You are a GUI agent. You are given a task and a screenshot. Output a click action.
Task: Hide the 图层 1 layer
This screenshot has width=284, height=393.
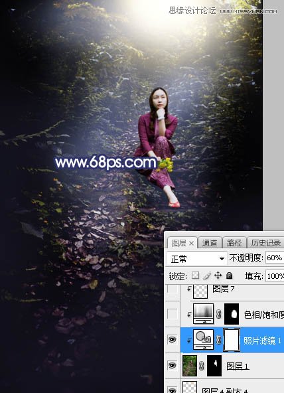(x=173, y=365)
